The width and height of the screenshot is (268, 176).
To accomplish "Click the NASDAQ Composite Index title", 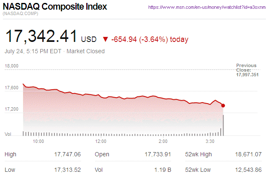I will 54,7.
